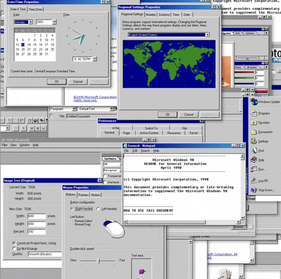The height and width of the screenshot is (279, 281).
Task: Open the Search menu in Notepad
Action: pyautogui.click(x=145, y=151)
